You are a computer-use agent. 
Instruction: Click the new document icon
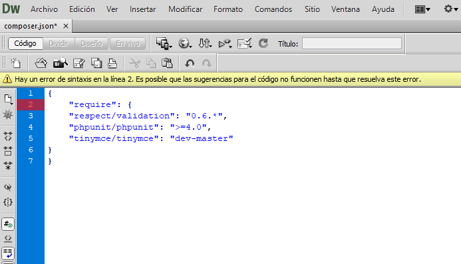click(x=15, y=63)
